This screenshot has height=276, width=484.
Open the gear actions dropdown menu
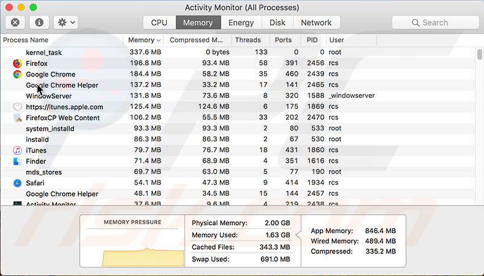point(66,23)
